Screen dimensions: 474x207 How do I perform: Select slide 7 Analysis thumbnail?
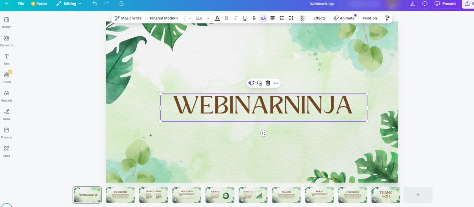click(286, 195)
